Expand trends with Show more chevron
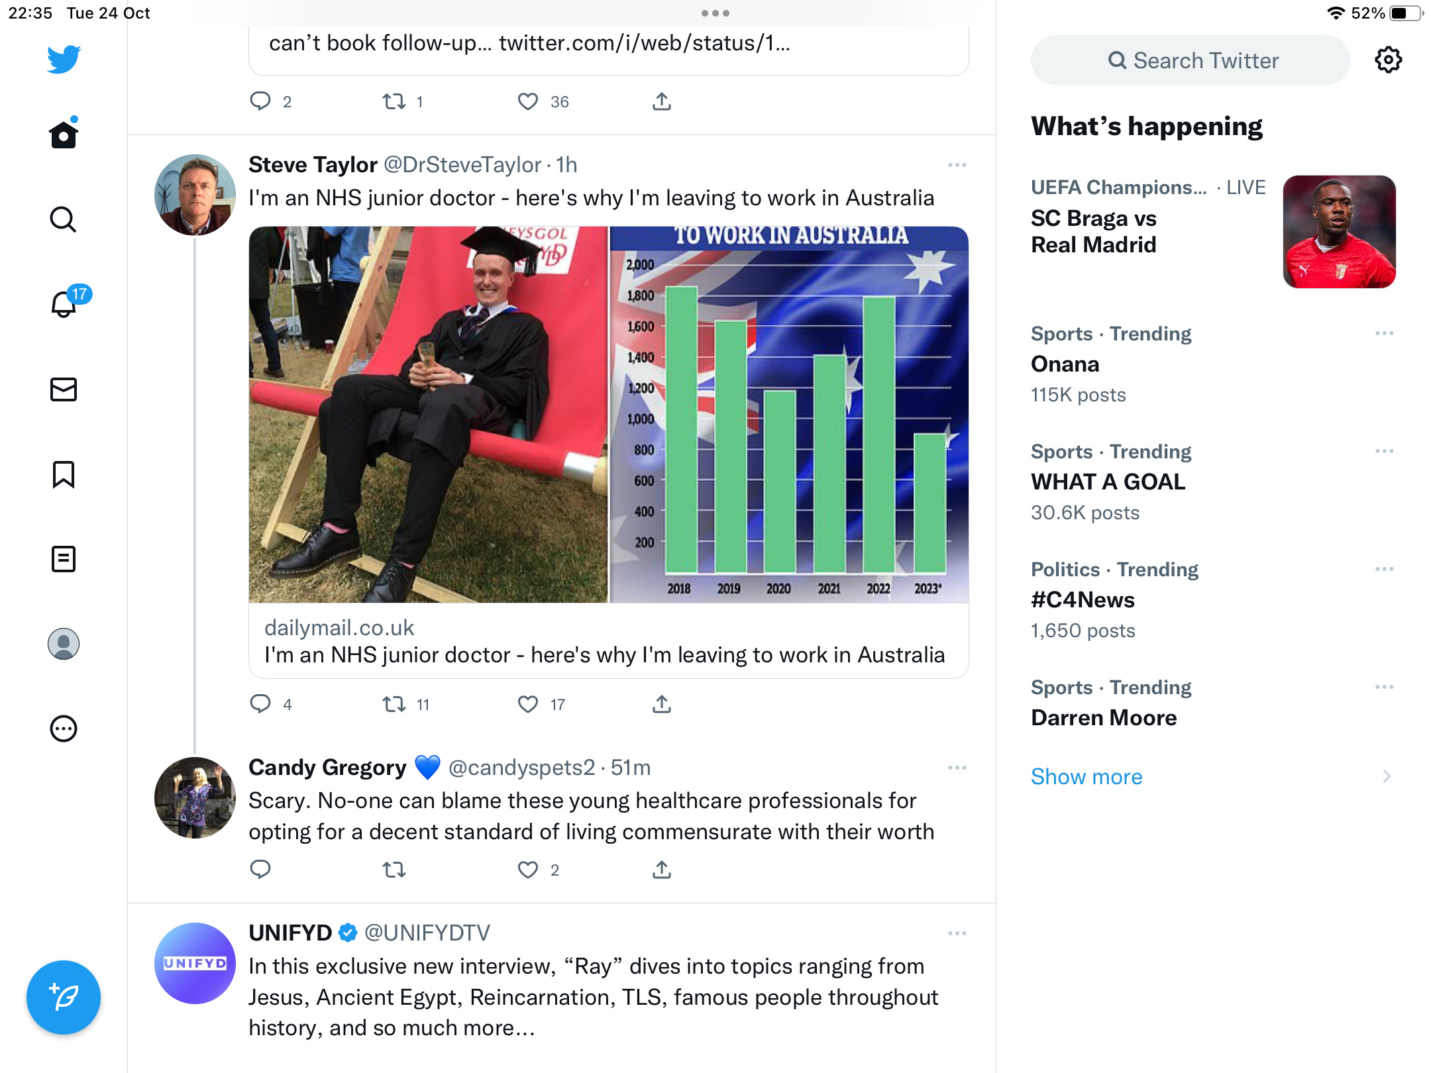1431x1073 pixels. coord(1387,776)
